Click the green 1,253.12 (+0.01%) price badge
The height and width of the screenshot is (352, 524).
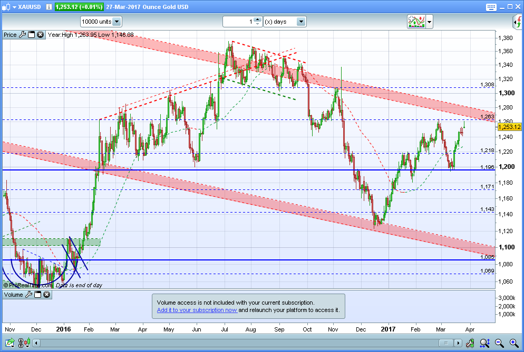(x=79, y=7)
